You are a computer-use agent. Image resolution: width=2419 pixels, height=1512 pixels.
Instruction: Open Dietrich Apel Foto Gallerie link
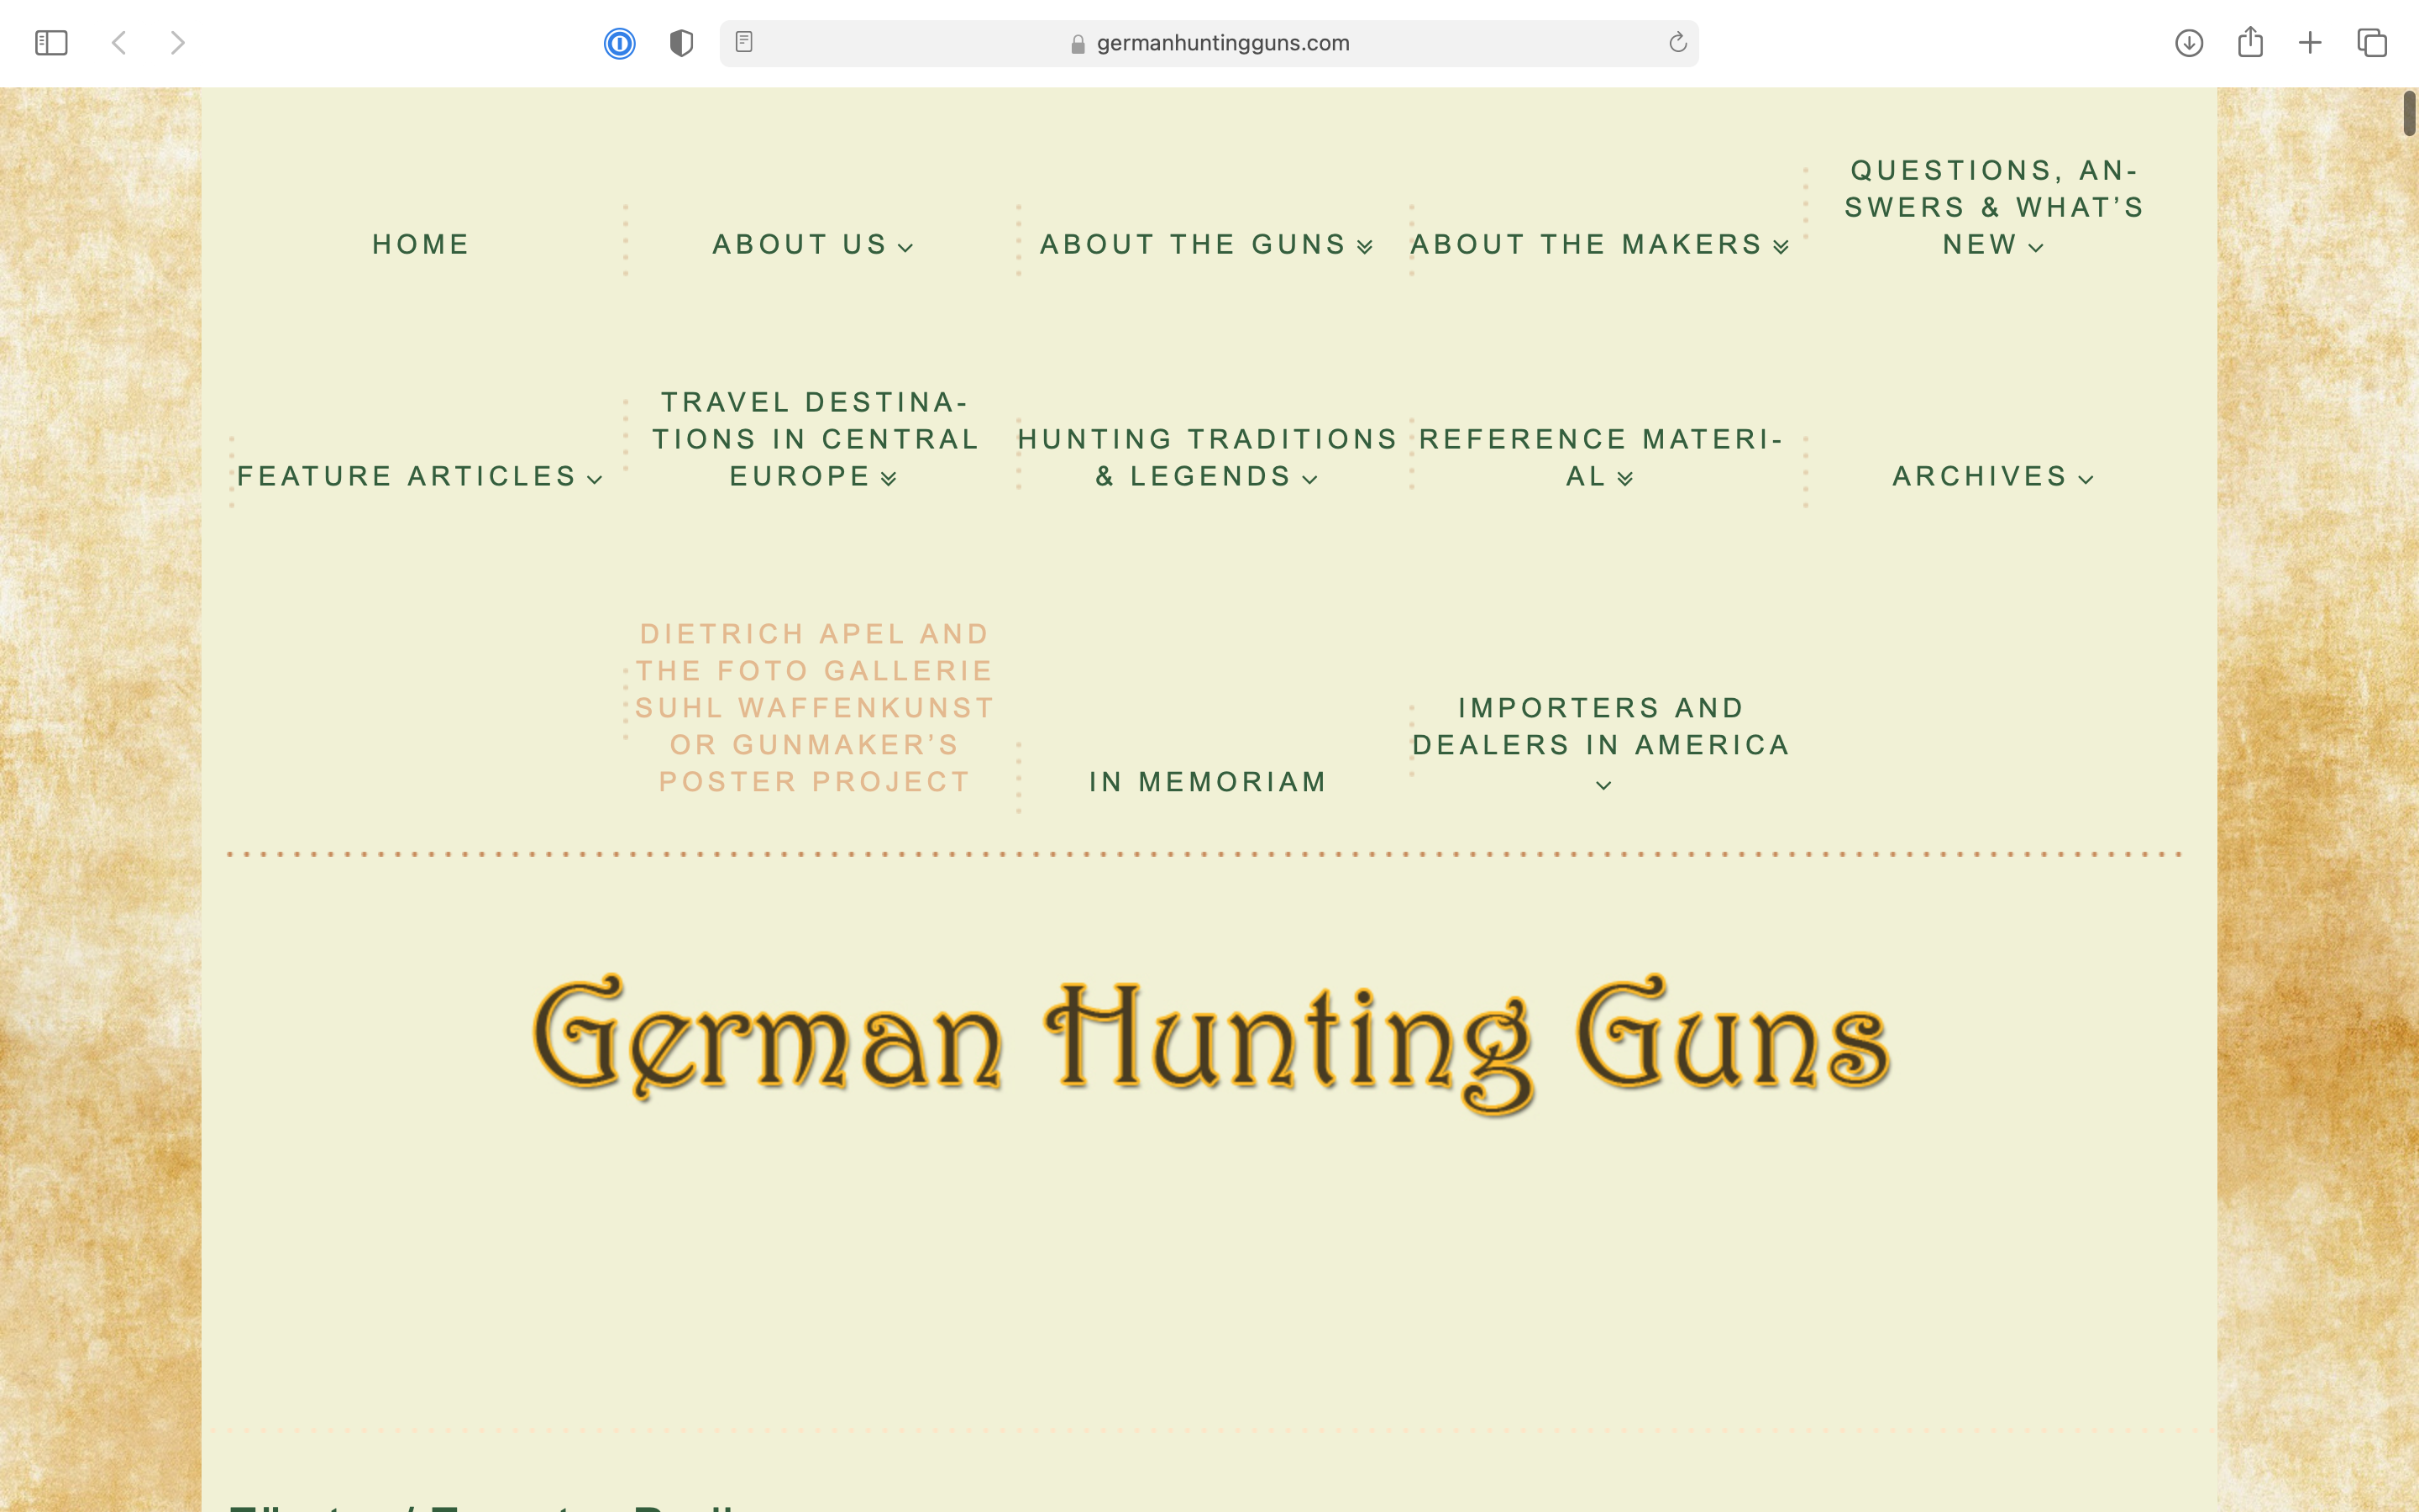(x=815, y=708)
